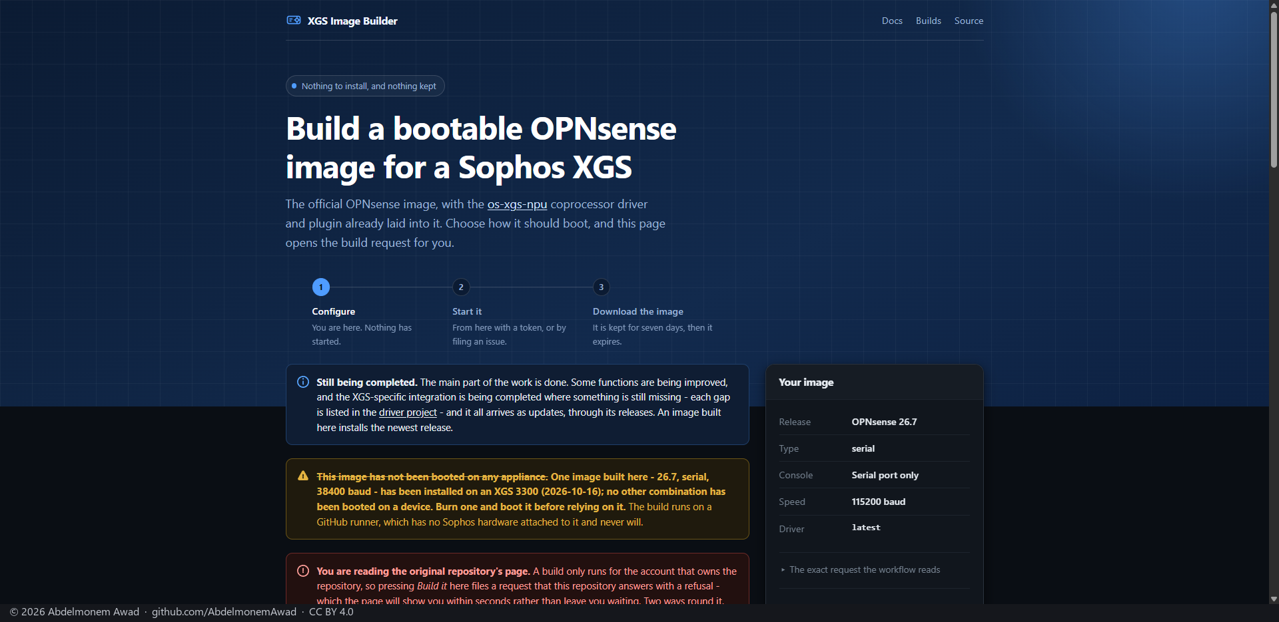Image resolution: width=1279 pixels, height=622 pixels.
Task: Click the red alert icon in repository notice
Action: (x=303, y=571)
